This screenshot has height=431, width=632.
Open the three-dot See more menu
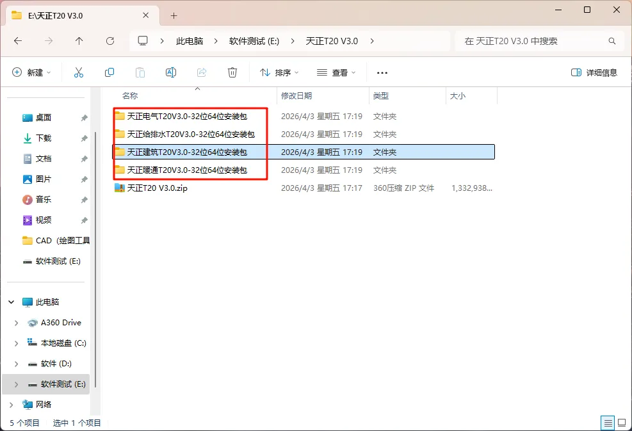[x=382, y=73]
